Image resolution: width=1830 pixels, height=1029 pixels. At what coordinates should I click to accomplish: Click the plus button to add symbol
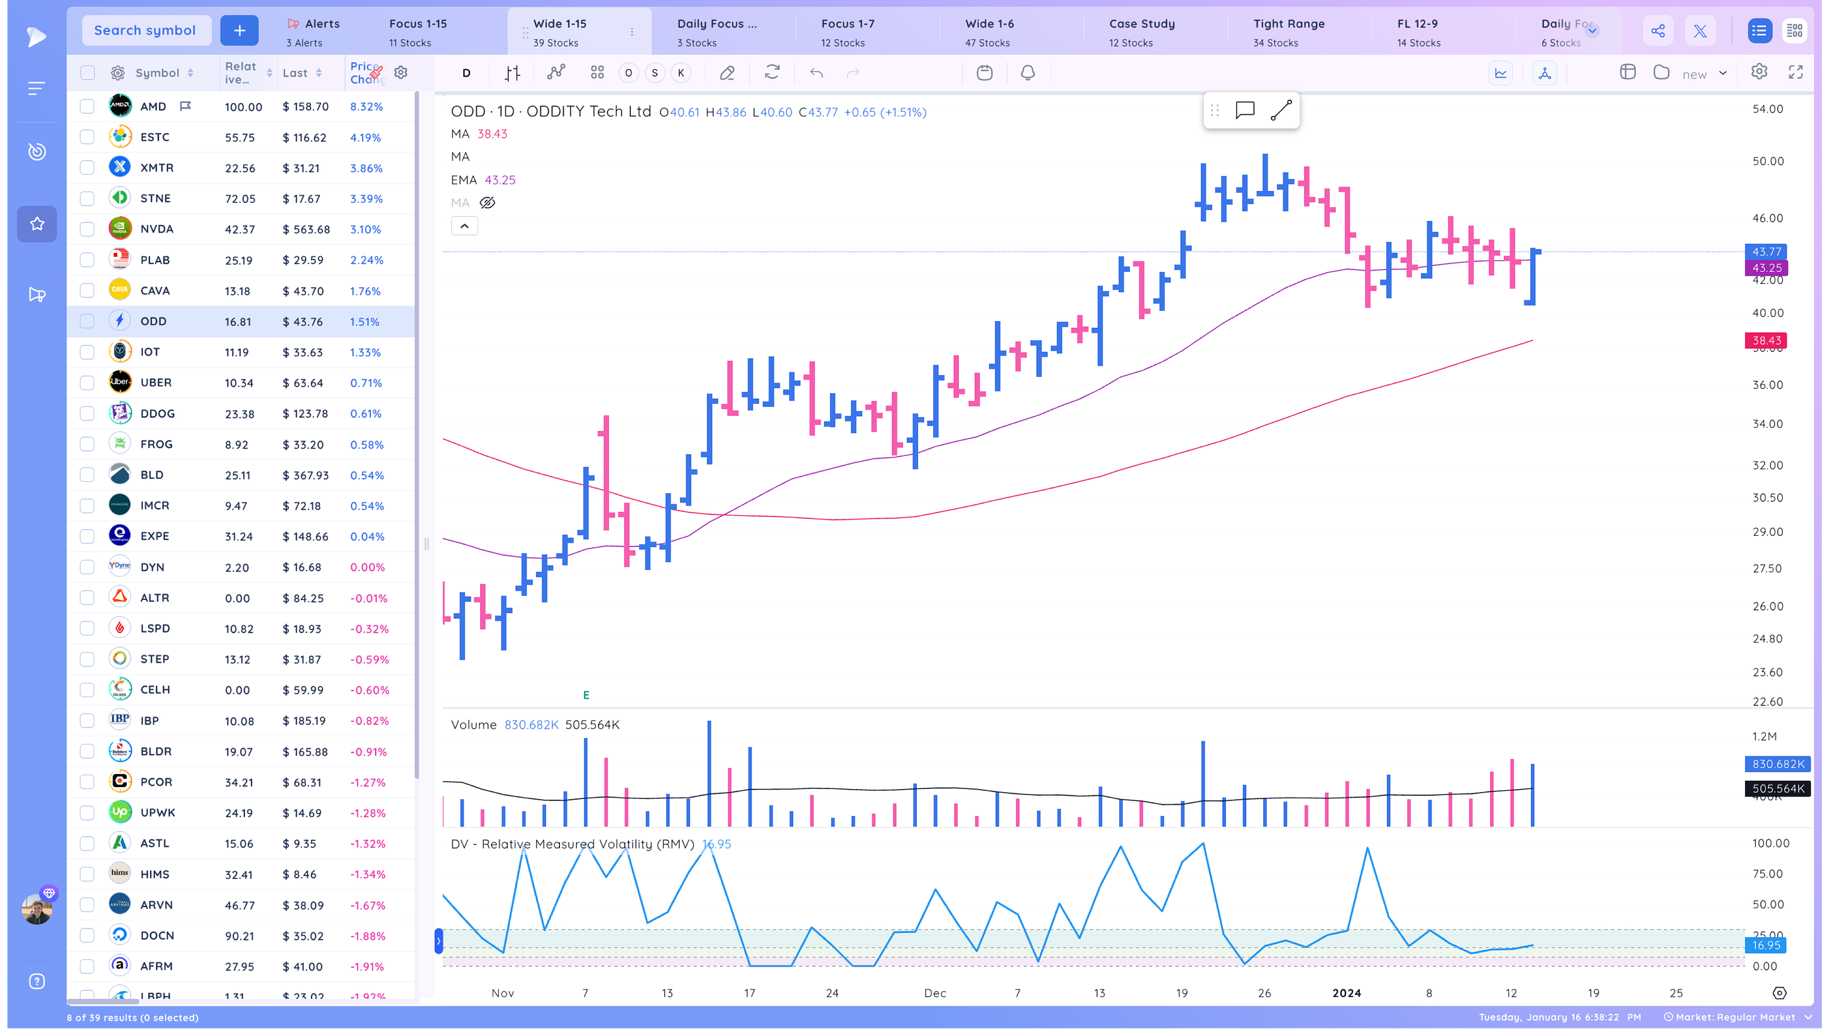(x=239, y=31)
